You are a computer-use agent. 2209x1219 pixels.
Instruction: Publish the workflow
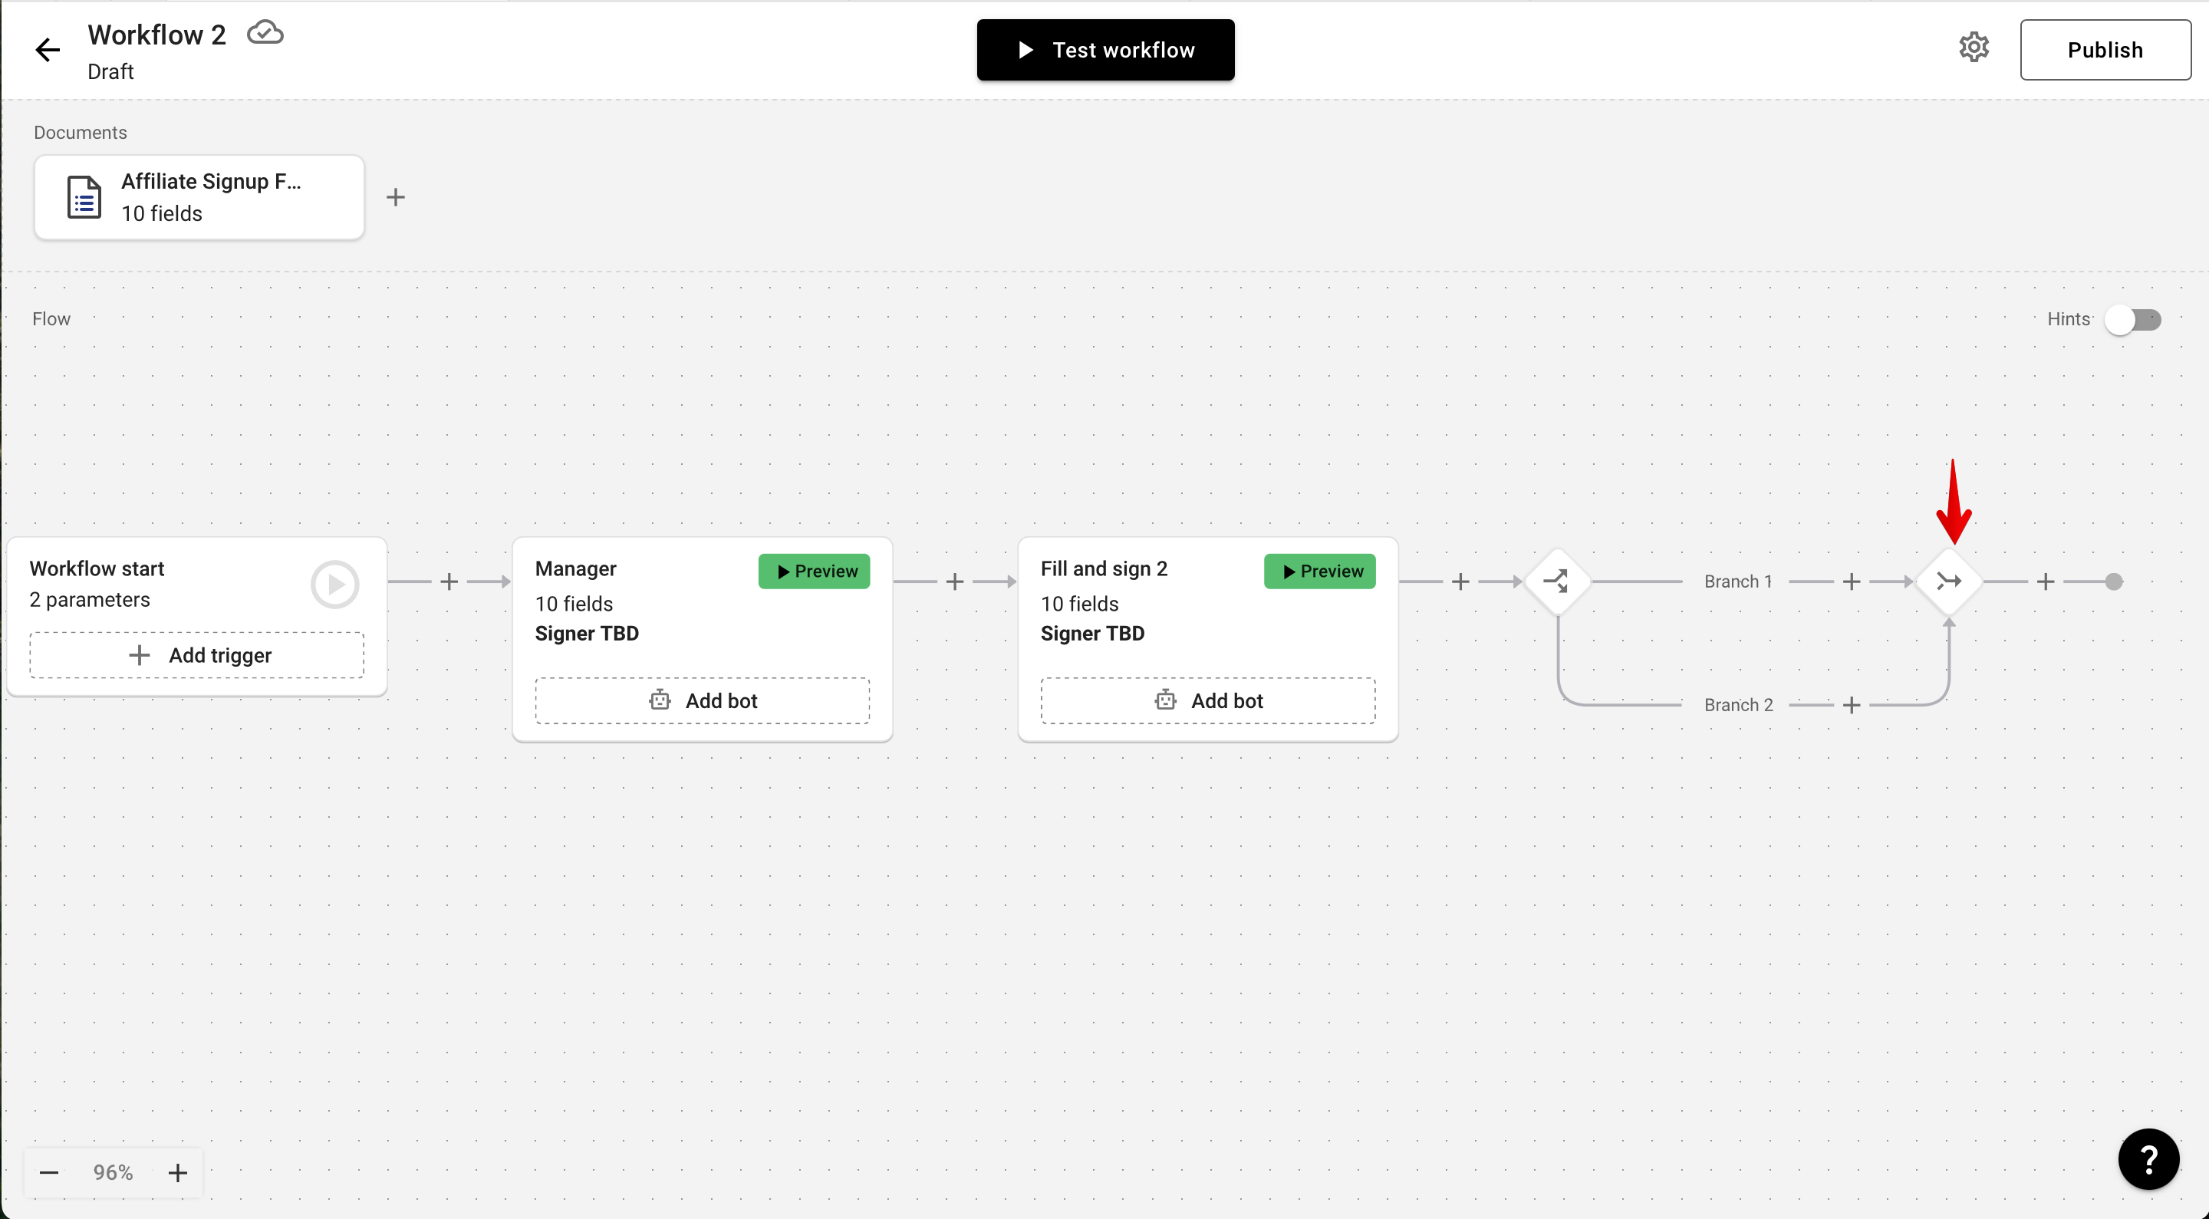coord(2105,49)
